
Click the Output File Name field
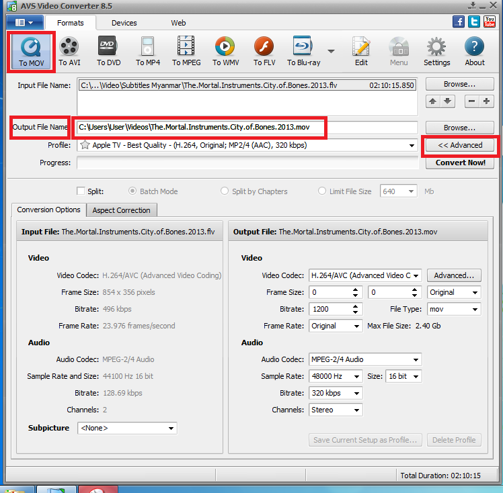[247, 128]
